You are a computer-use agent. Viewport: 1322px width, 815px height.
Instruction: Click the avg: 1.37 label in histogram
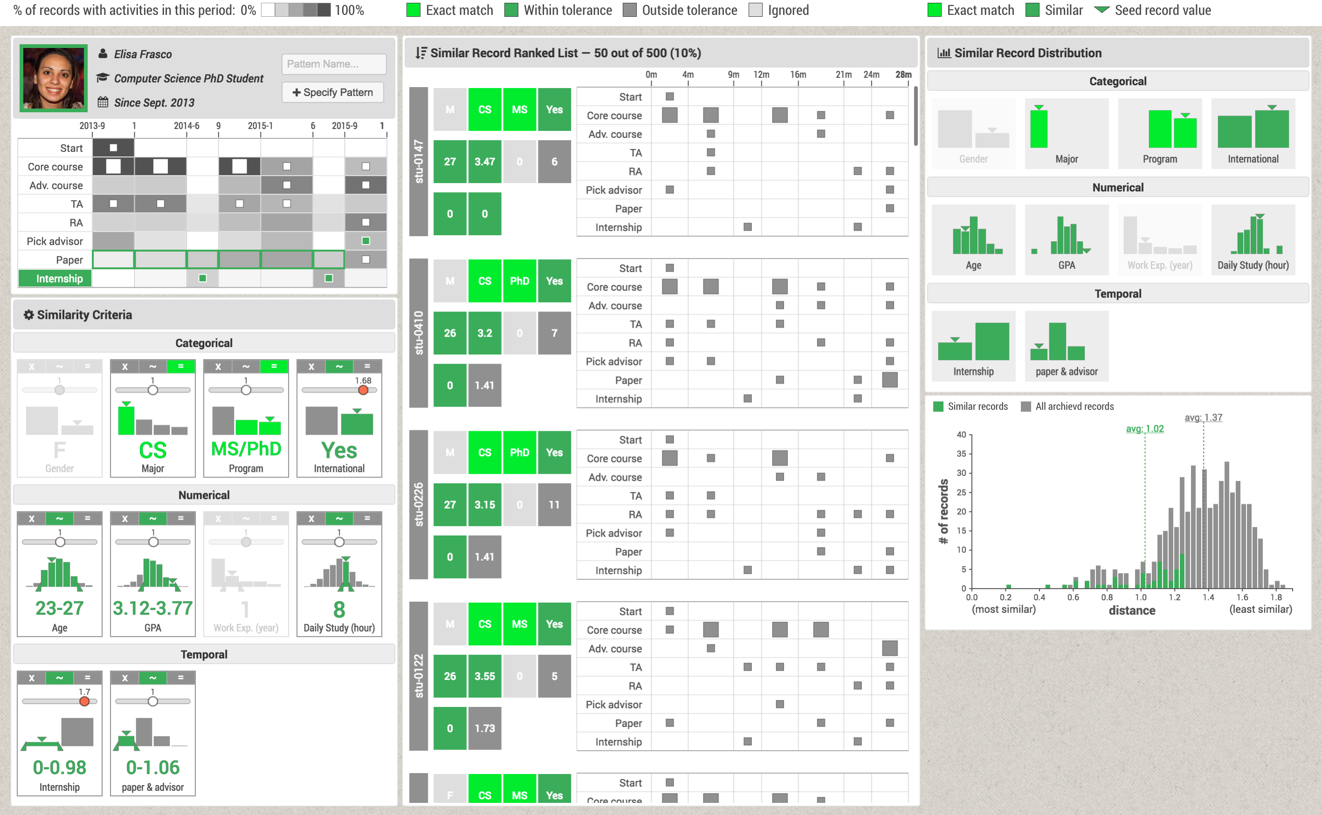pos(1203,417)
